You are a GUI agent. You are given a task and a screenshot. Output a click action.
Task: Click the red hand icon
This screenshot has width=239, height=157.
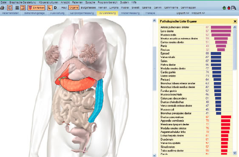tap(229, 8)
